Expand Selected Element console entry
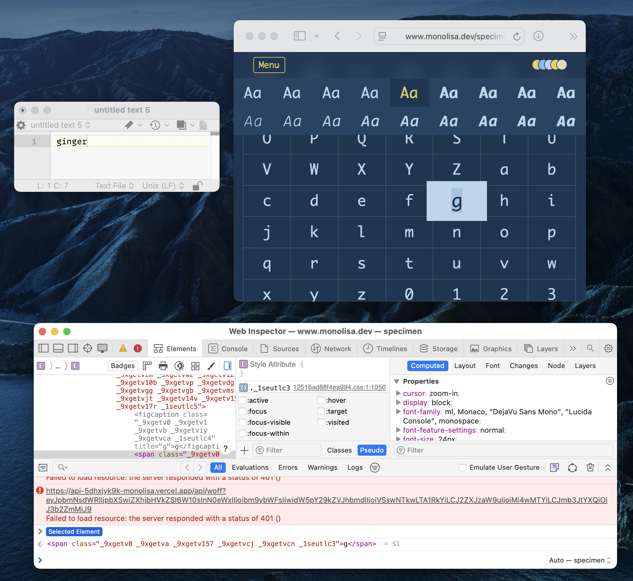Viewport: 633px width, 581px height. pyautogui.click(x=40, y=532)
